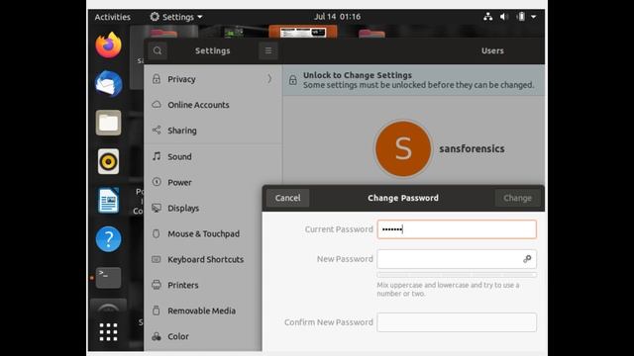Launch Rhythmbox music player from dock
The width and height of the screenshot is (634, 356).
tap(108, 161)
